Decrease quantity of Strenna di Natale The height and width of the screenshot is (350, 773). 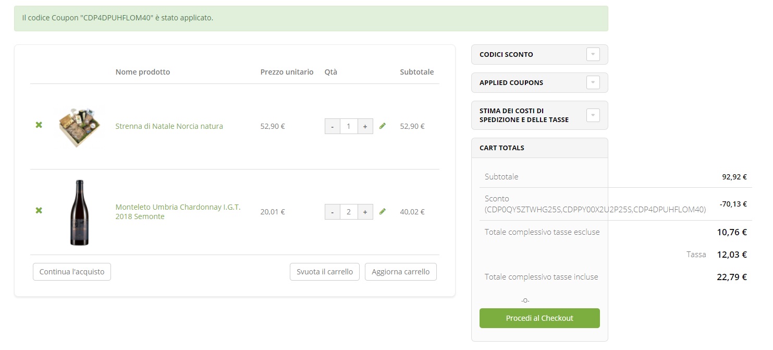tap(332, 126)
